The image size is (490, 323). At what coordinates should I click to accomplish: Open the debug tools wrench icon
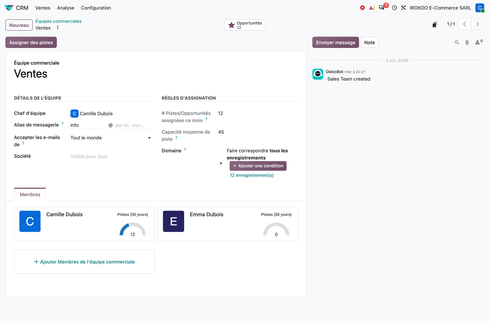coord(403,8)
